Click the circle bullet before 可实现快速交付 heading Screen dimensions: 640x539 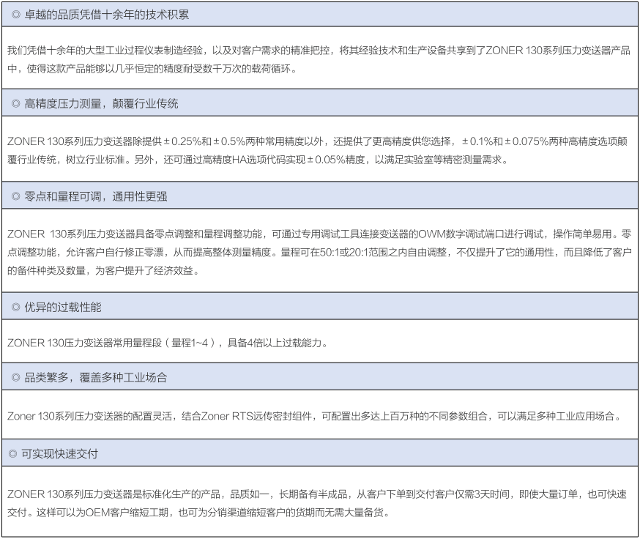tap(16, 454)
